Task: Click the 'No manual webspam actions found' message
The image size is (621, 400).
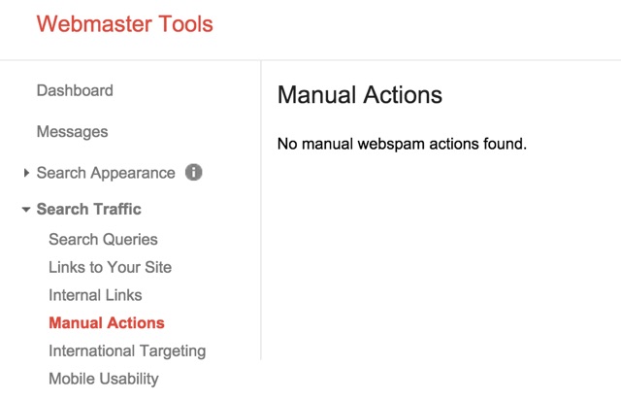Action: [x=402, y=144]
